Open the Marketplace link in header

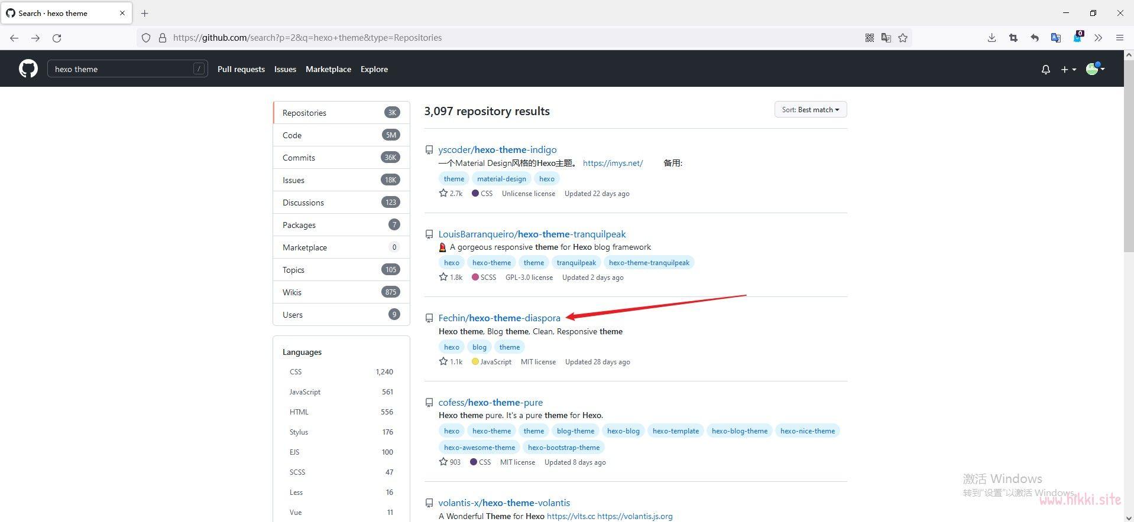(328, 69)
